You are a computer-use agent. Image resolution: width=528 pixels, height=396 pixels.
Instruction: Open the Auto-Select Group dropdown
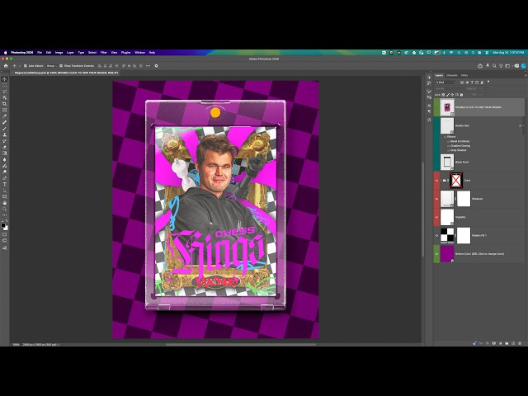52,66
